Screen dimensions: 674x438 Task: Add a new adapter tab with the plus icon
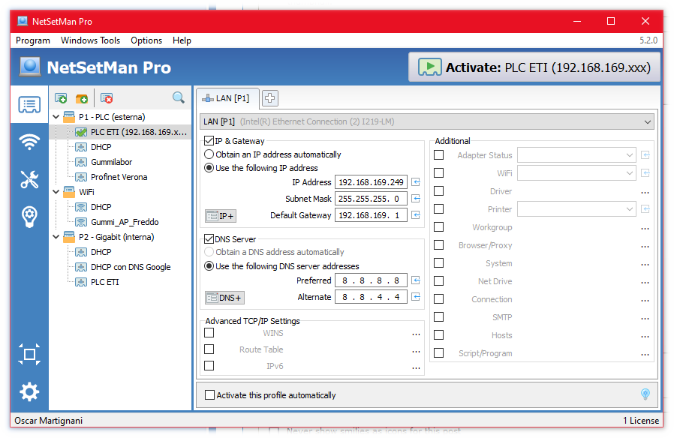[270, 98]
